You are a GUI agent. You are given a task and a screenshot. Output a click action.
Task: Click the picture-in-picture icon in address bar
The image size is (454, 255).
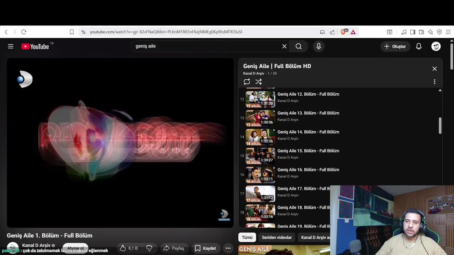pos(322,32)
